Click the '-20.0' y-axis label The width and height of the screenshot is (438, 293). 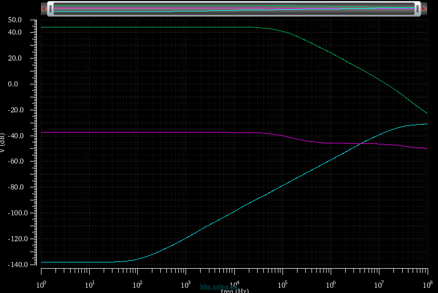tap(16, 110)
